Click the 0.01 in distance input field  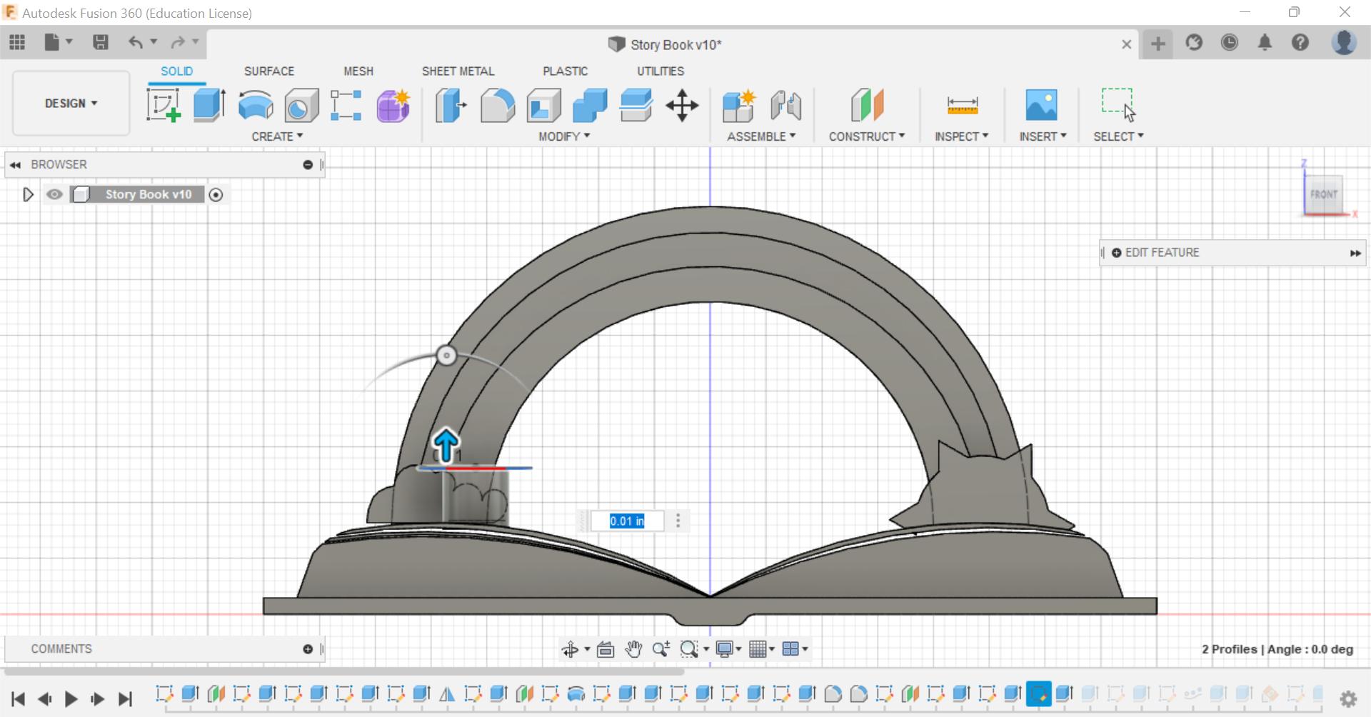[x=627, y=521]
